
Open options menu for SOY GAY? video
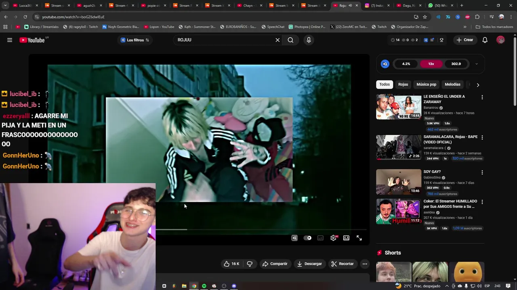point(482,172)
